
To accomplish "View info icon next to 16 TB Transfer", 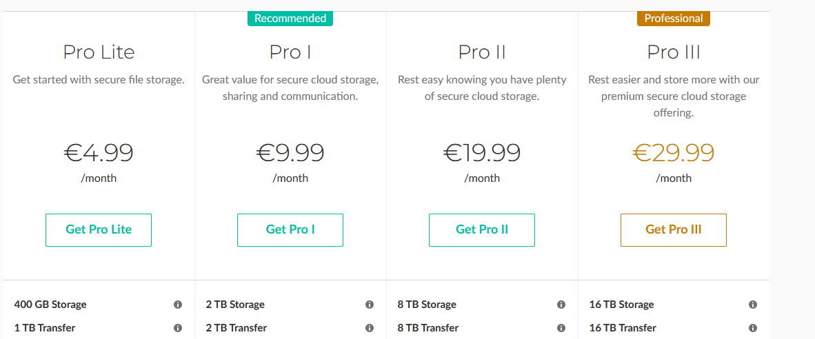I will 752,328.
